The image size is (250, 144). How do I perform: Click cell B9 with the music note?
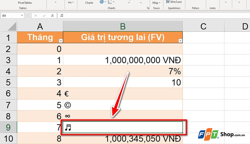(123, 127)
